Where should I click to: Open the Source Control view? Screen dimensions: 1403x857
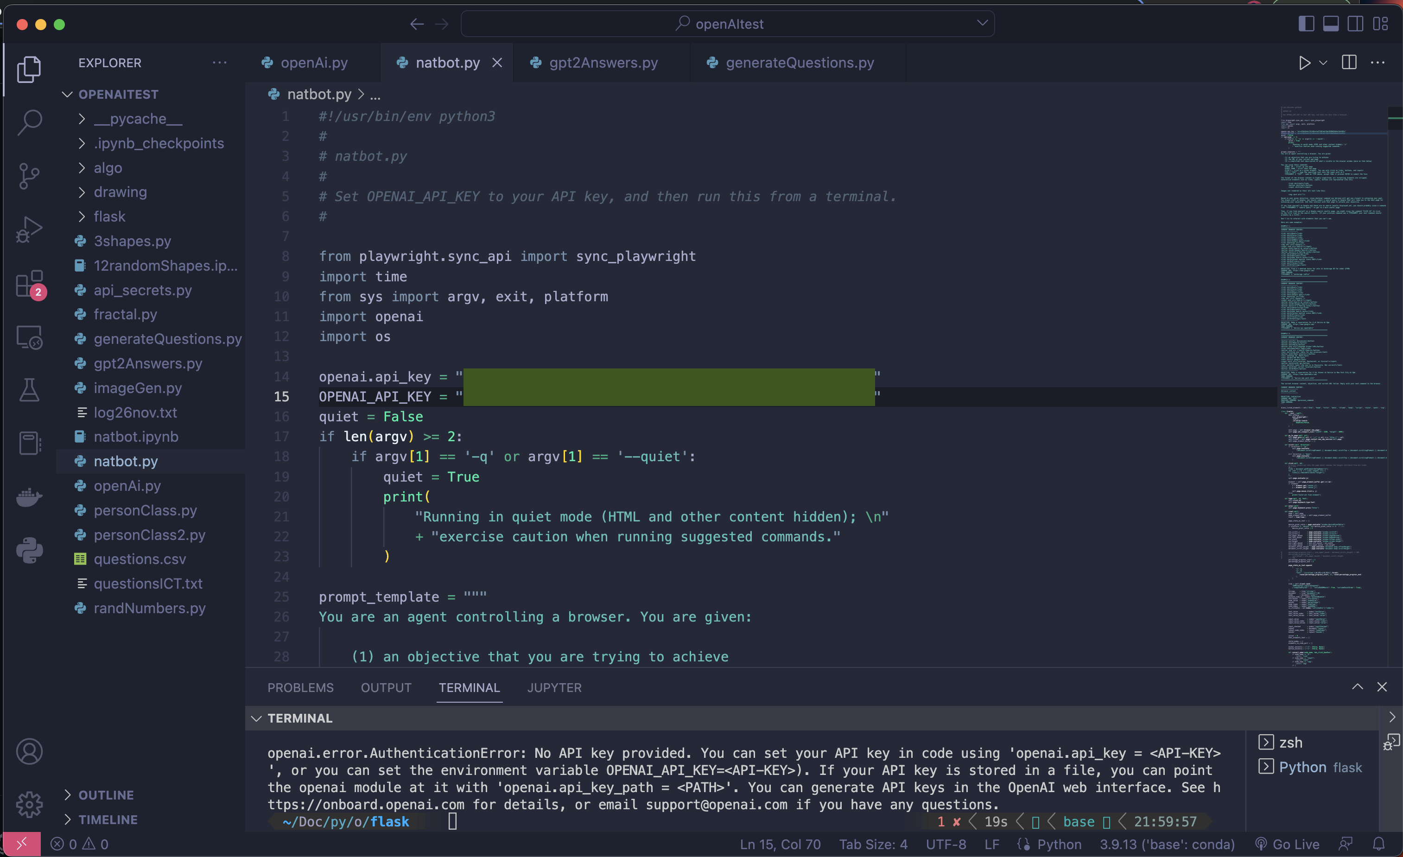29,176
